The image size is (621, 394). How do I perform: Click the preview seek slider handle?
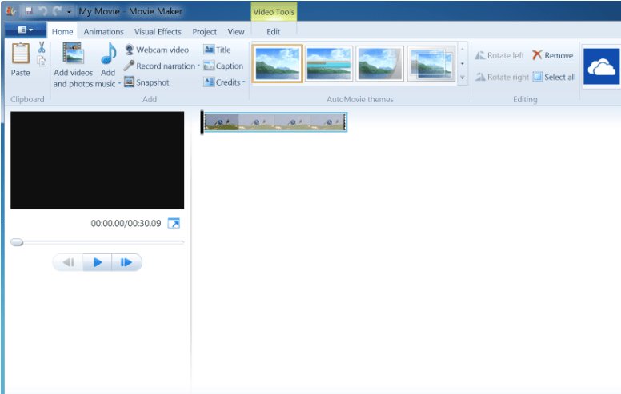pos(17,241)
